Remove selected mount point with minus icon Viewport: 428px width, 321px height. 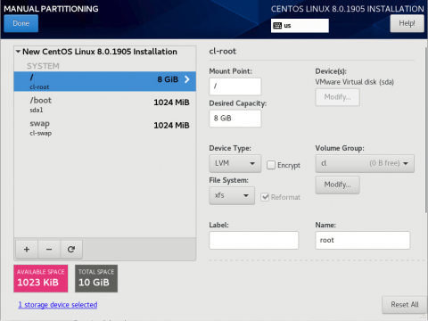[49, 250]
